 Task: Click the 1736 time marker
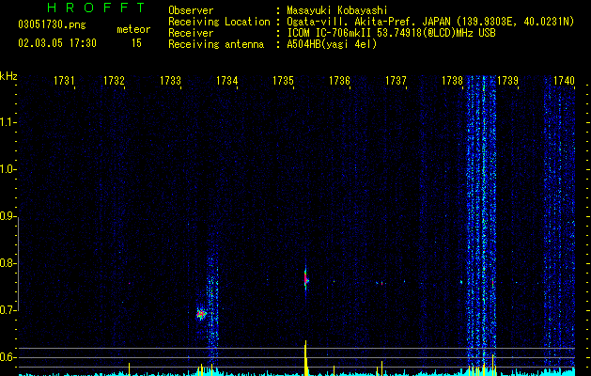click(339, 81)
